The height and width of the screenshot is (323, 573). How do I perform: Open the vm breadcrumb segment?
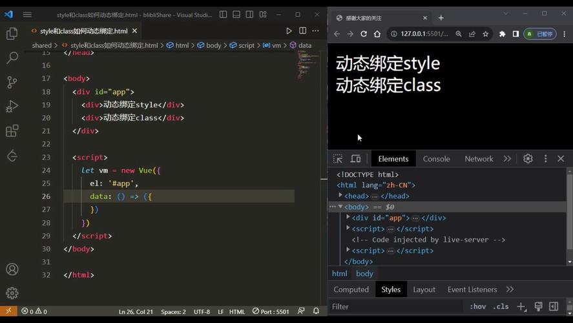pyautogui.click(x=272, y=45)
